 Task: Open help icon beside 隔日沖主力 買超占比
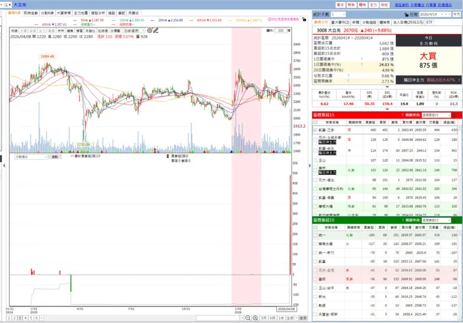pyautogui.click(x=459, y=80)
